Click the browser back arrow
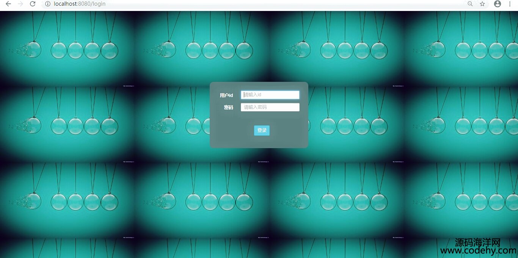Screen dimensions: 518x258 point(8,4)
